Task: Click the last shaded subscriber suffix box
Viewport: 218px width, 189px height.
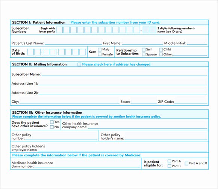Action: pyautogui.click(x=153, y=30)
